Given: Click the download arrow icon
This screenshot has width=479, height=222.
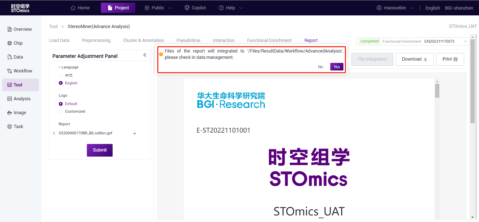Looking at the screenshot, I should pos(425,59).
